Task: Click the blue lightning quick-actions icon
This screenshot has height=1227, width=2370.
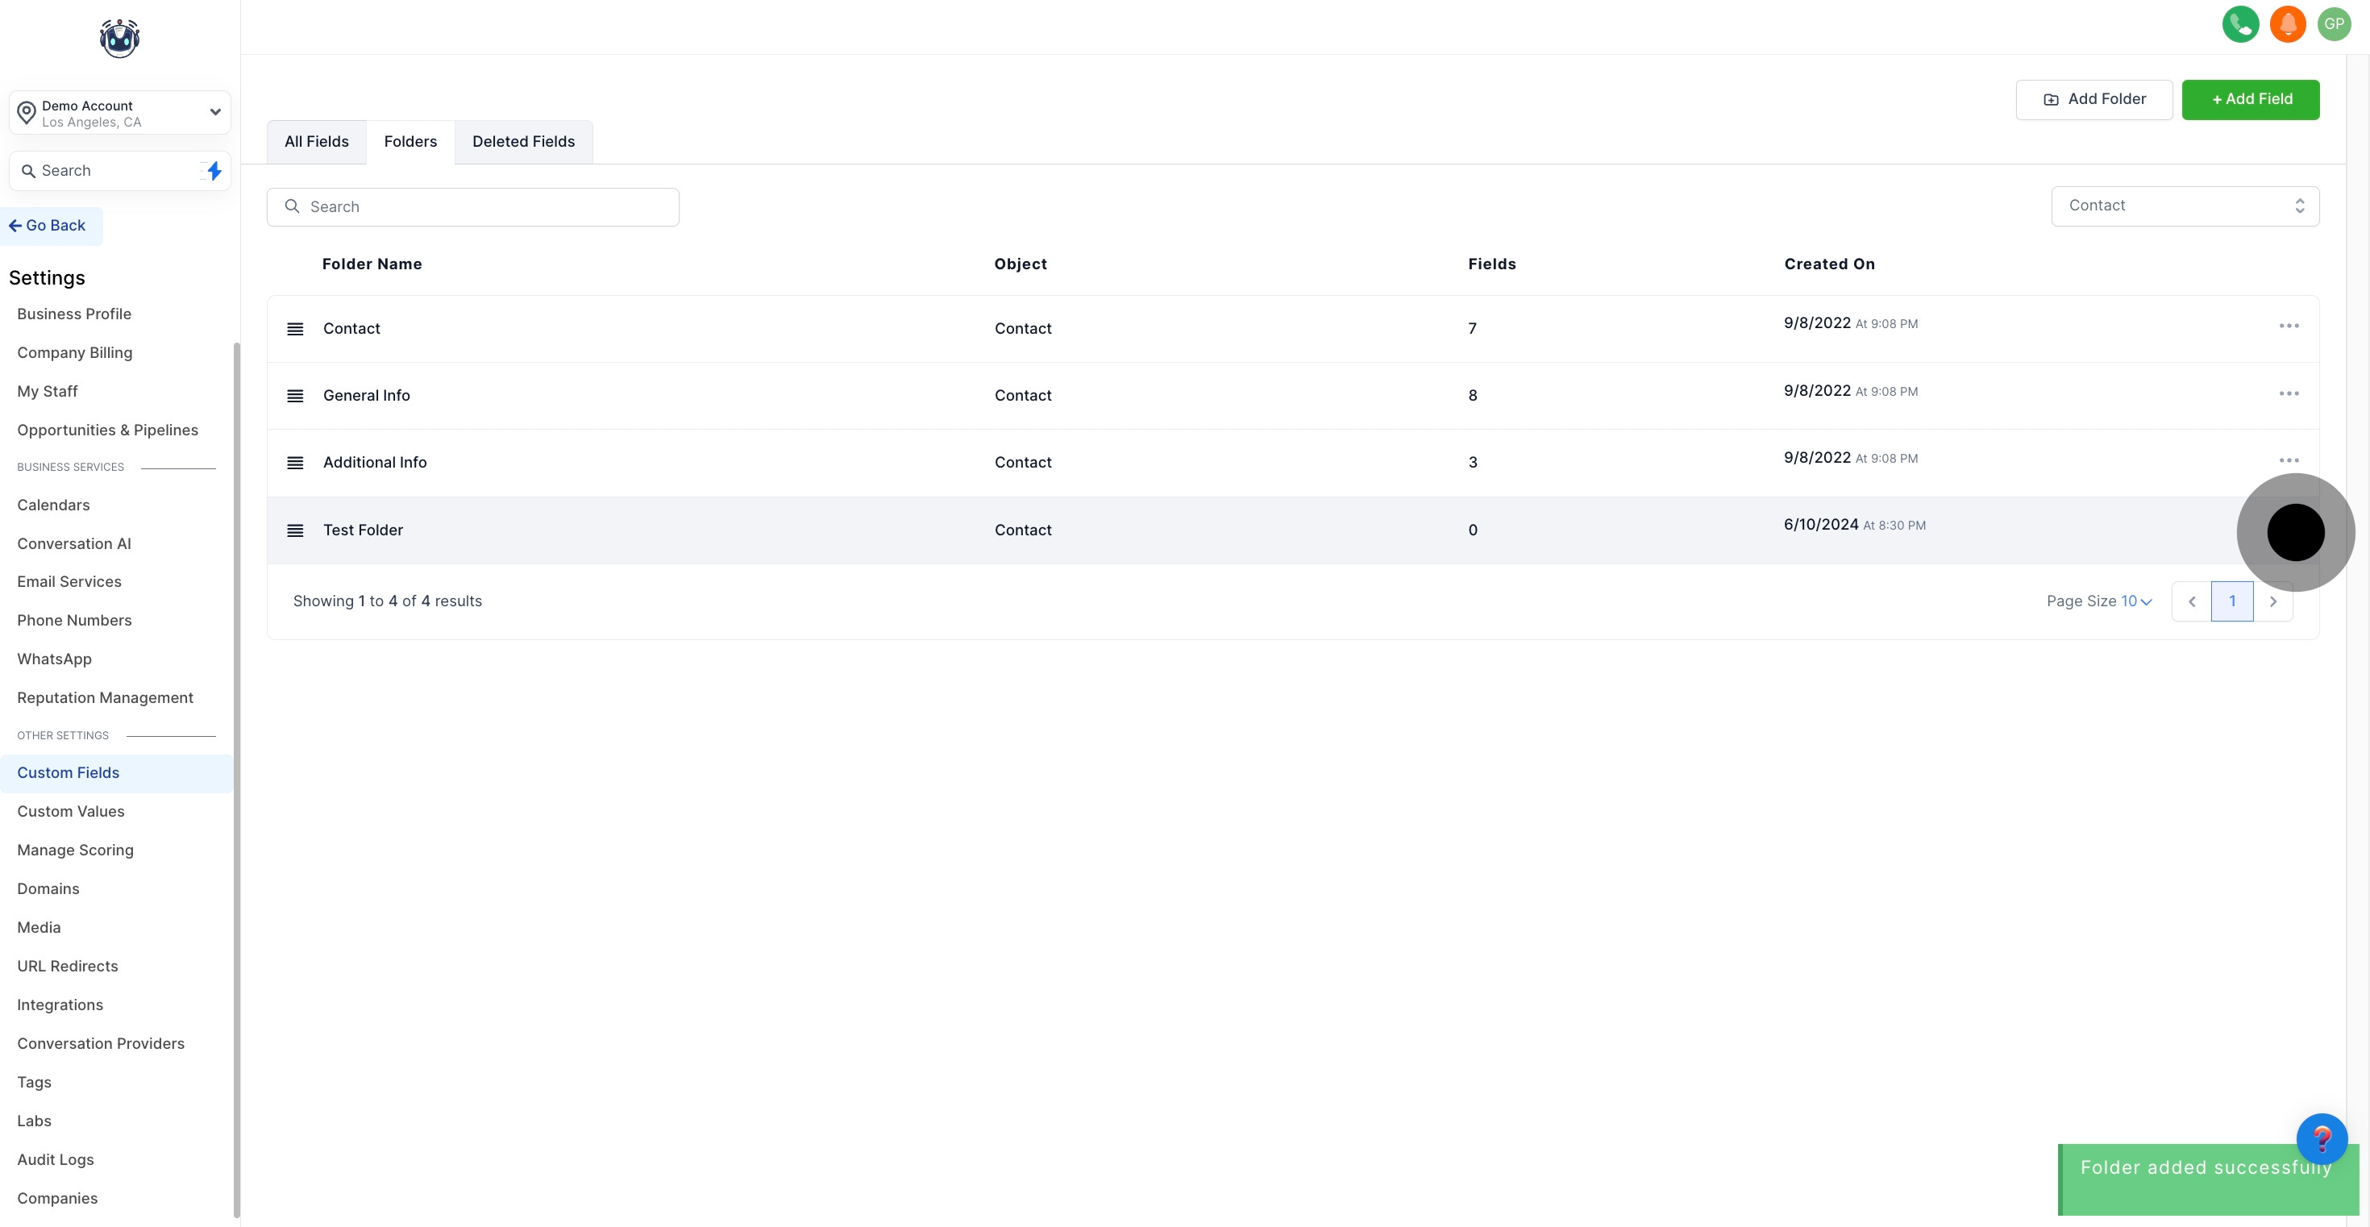Action: (x=214, y=170)
